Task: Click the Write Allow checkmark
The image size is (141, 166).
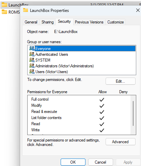Action: tap(102, 130)
